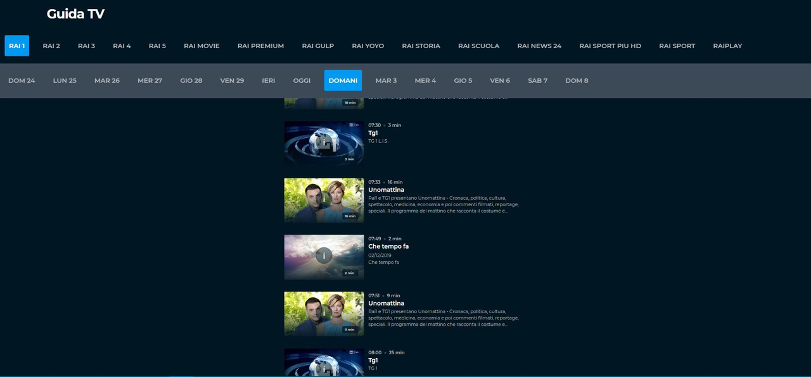Viewport: 811px width, 377px height.
Task: Select the RAI 1 channel tab
Action: point(17,46)
